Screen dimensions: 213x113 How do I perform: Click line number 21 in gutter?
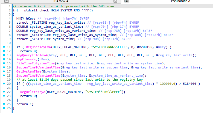coord(9,88)
